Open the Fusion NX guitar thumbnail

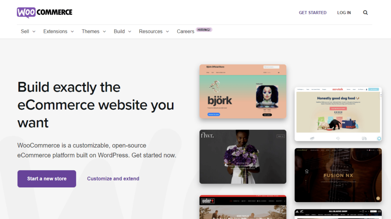[x=338, y=175]
